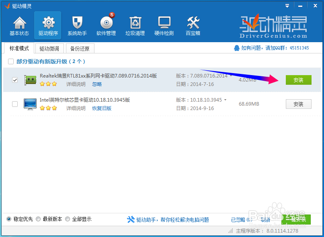Open the 驱动助手，帮你轻松解决电脑问题 link

click(x=172, y=220)
